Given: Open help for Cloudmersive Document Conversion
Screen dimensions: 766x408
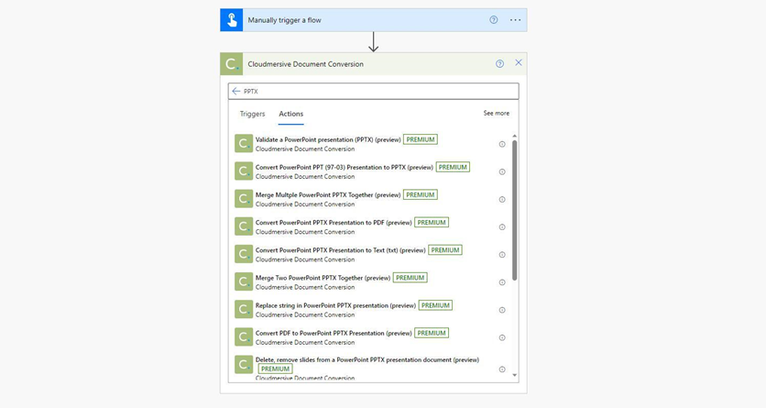Looking at the screenshot, I should coord(499,64).
